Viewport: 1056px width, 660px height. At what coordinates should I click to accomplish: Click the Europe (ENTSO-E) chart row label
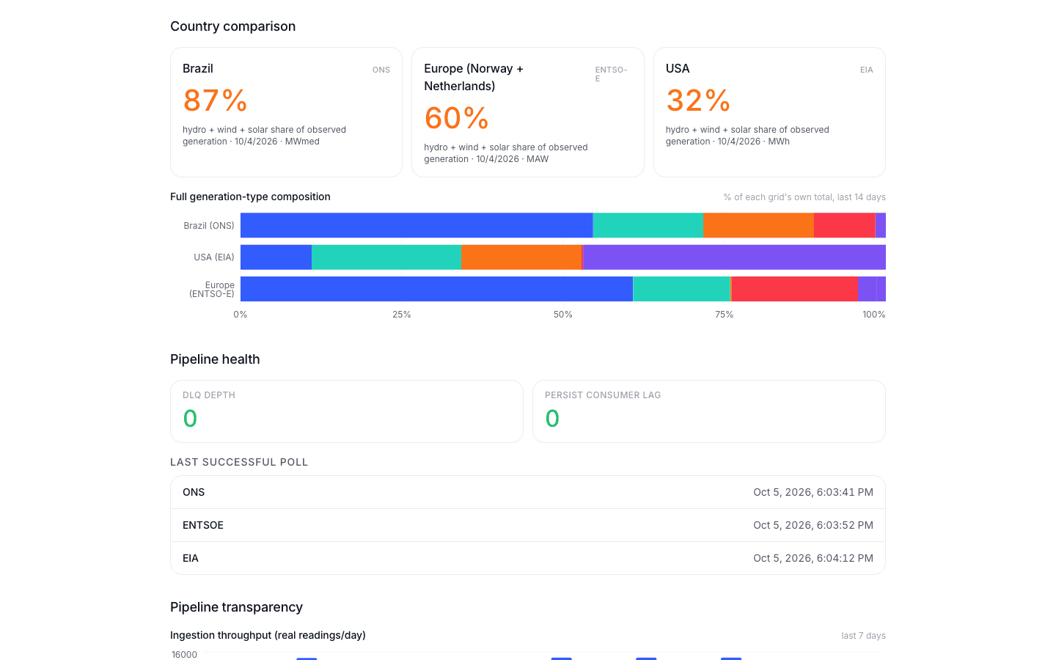[212, 290]
